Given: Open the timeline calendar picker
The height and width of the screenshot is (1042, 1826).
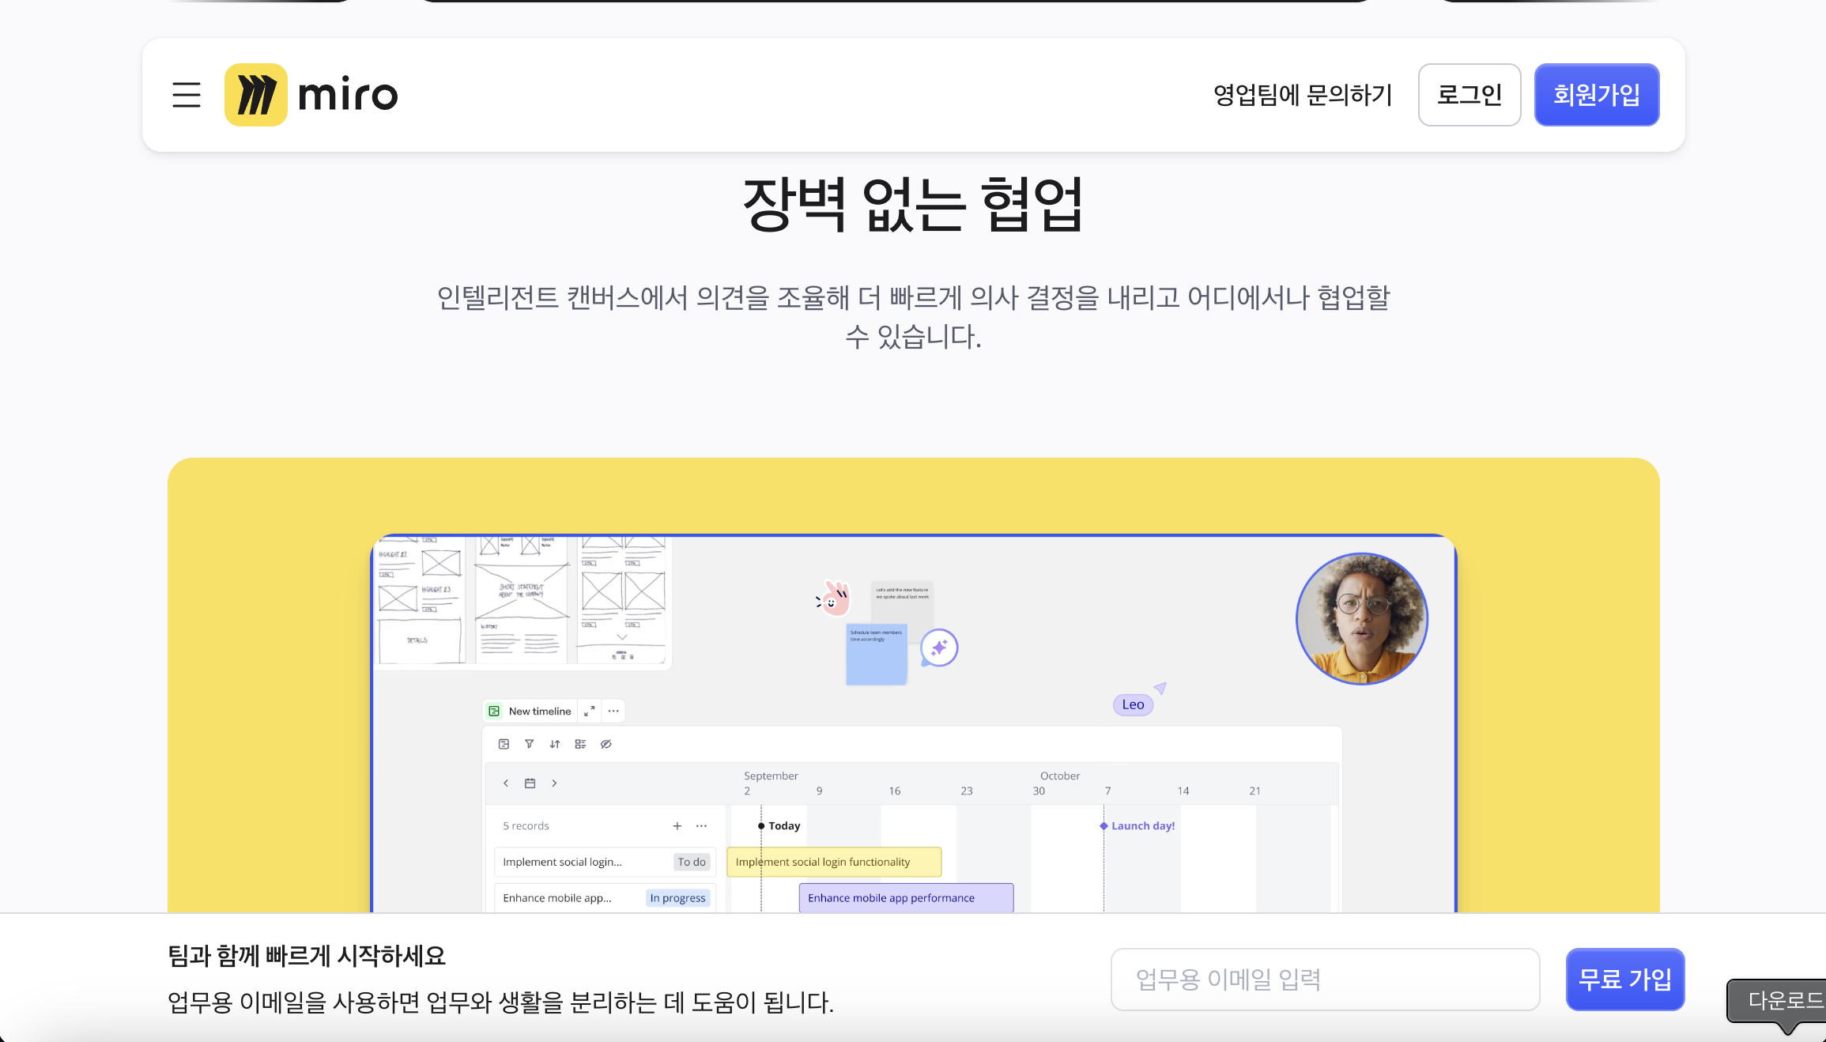Looking at the screenshot, I should point(530,783).
